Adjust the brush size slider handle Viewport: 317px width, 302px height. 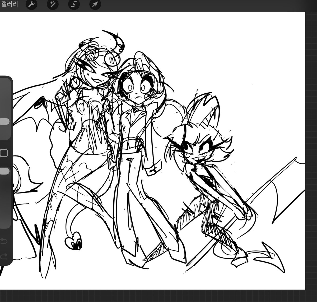4,121
